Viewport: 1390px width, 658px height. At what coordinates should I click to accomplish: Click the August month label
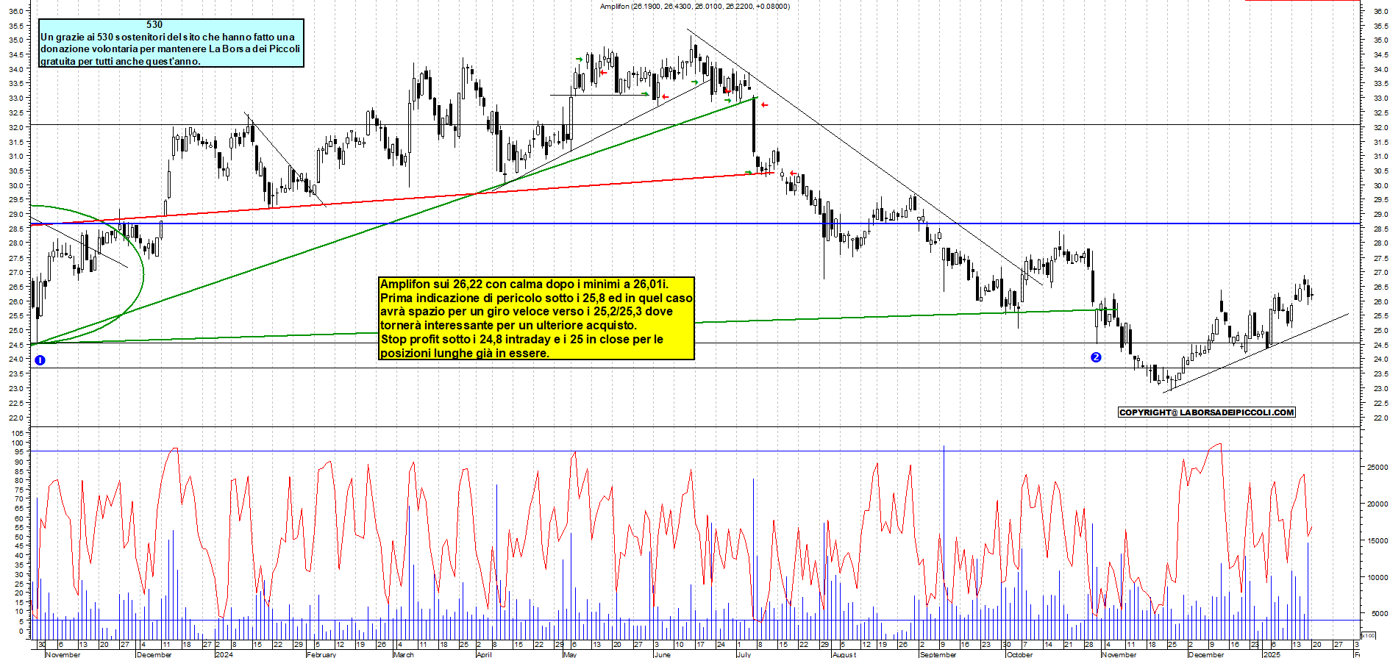[844, 654]
